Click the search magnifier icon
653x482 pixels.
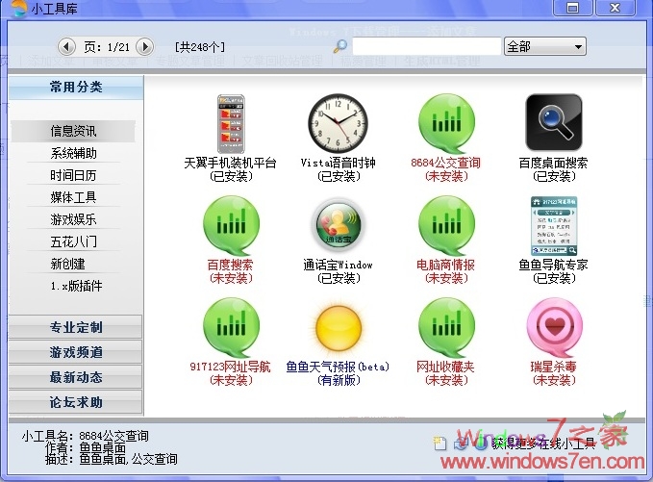point(339,46)
